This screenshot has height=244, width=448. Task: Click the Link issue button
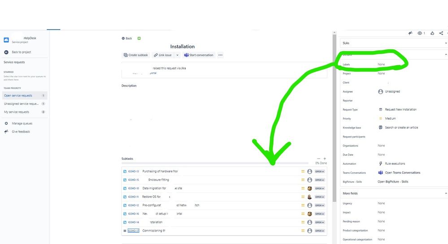163,55
